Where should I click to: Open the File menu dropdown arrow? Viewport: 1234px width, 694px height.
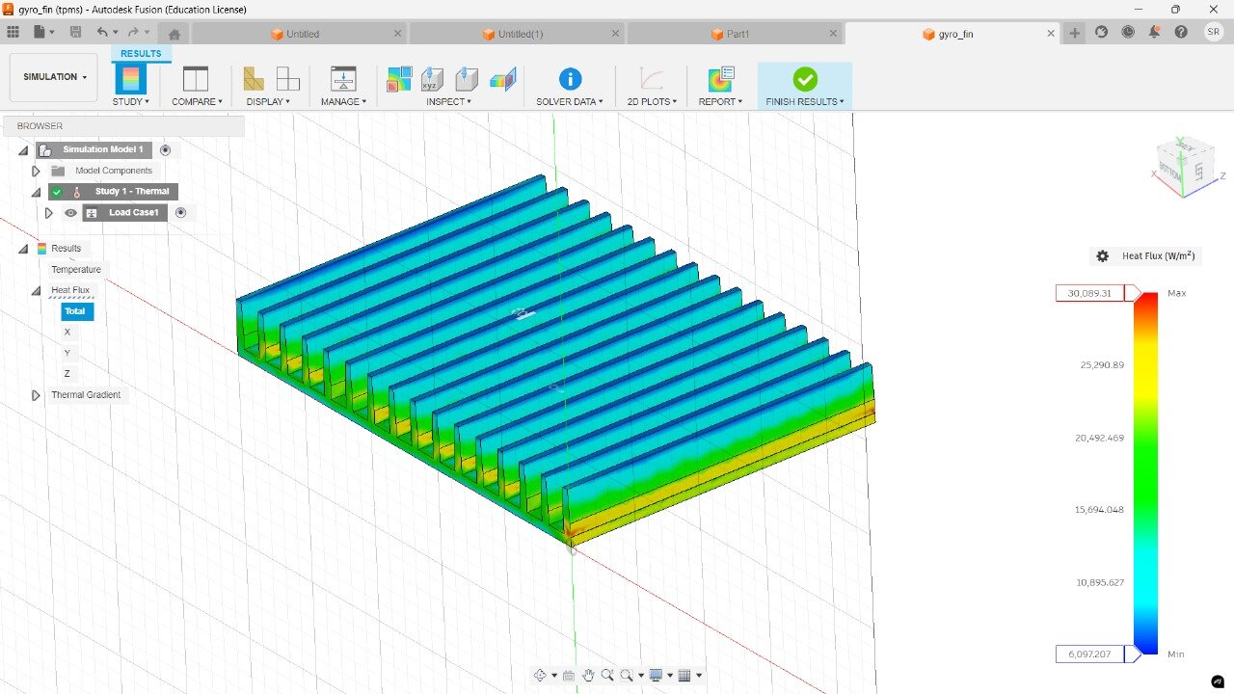54,33
